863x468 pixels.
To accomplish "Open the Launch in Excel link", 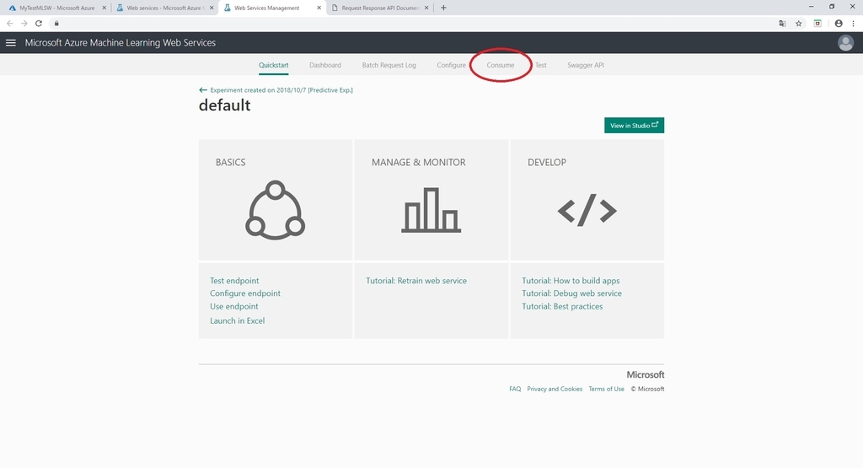I will (237, 320).
